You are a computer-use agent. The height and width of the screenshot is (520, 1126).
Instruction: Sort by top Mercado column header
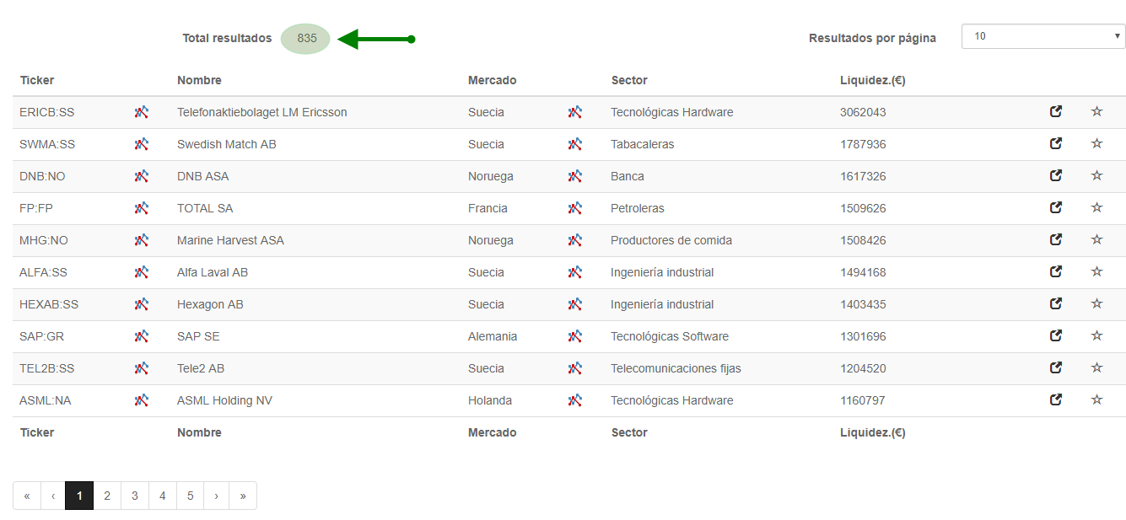pyautogui.click(x=493, y=80)
